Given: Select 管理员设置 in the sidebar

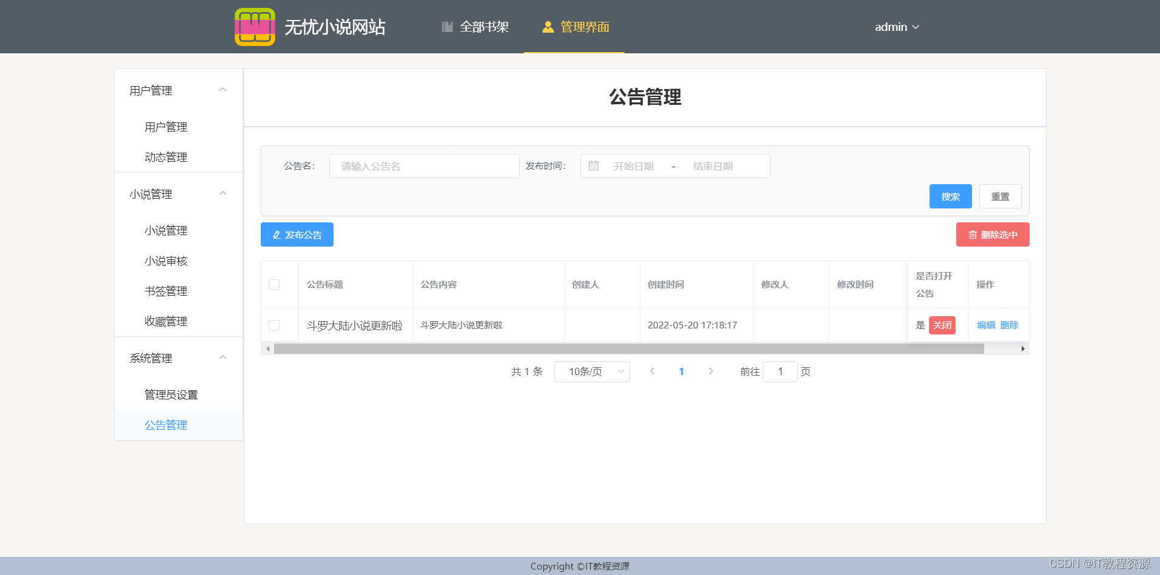Looking at the screenshot, I should click(178, 394).
